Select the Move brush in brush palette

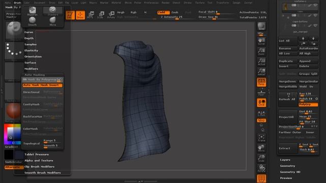tap(52, 21)
